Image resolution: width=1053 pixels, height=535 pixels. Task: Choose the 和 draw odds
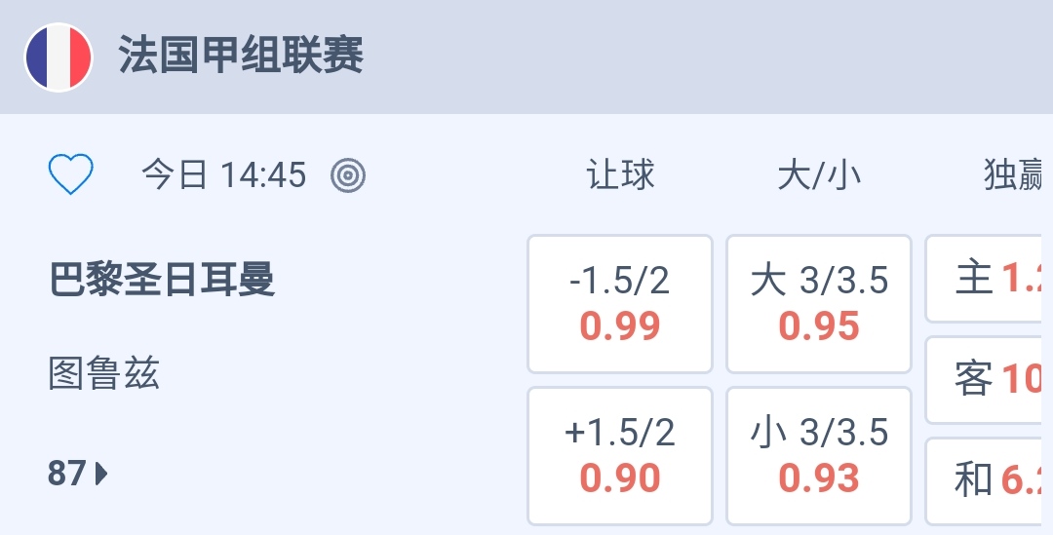click(989, 479)
